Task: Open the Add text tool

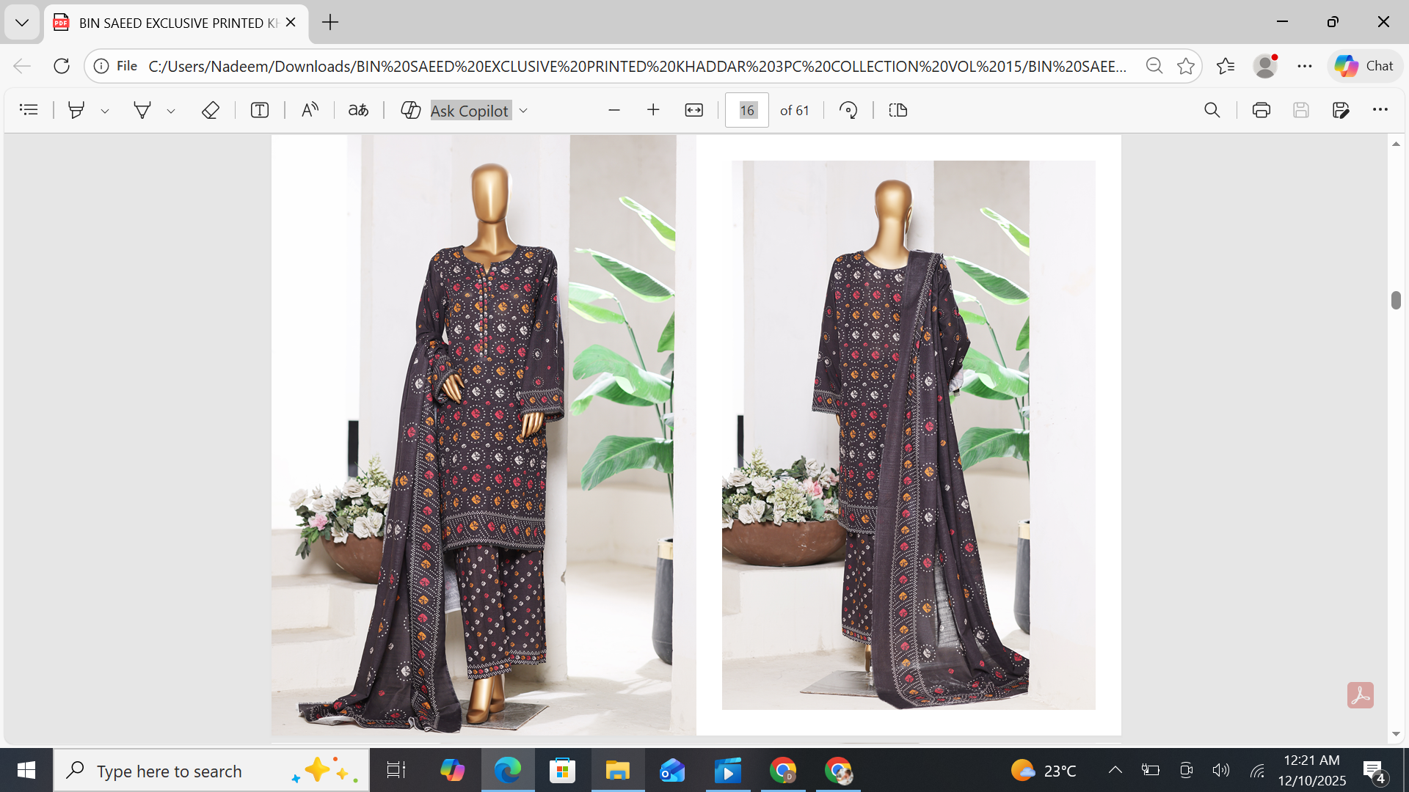Action: [x=259, y=110]
